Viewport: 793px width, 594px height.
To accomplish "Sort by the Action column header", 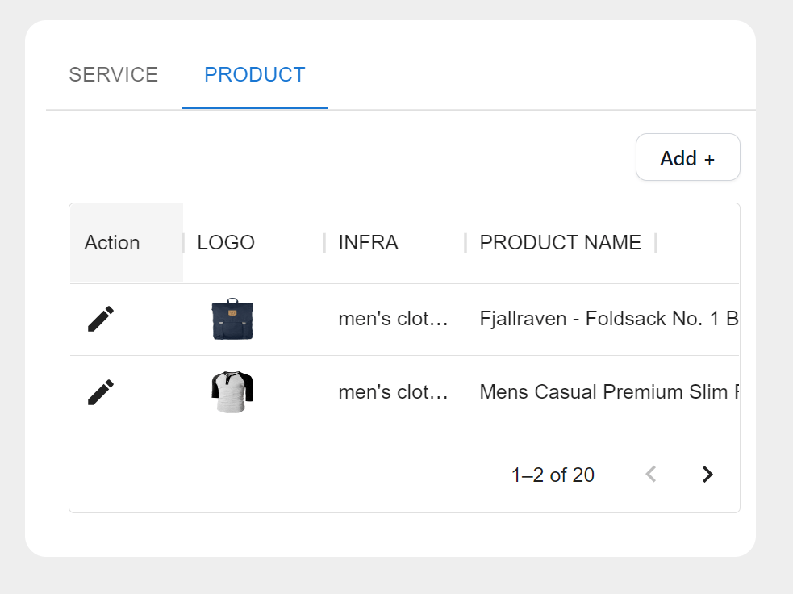I will [112, 243].
